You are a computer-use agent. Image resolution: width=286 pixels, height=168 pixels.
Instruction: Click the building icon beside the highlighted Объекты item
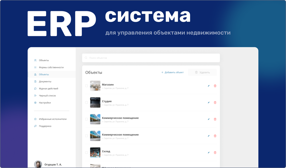(x=35, y=75)
